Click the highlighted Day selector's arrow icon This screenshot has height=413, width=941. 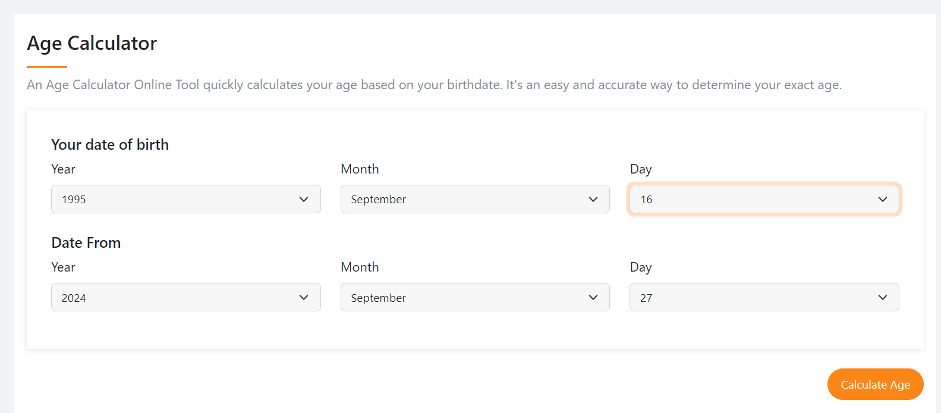882,199
